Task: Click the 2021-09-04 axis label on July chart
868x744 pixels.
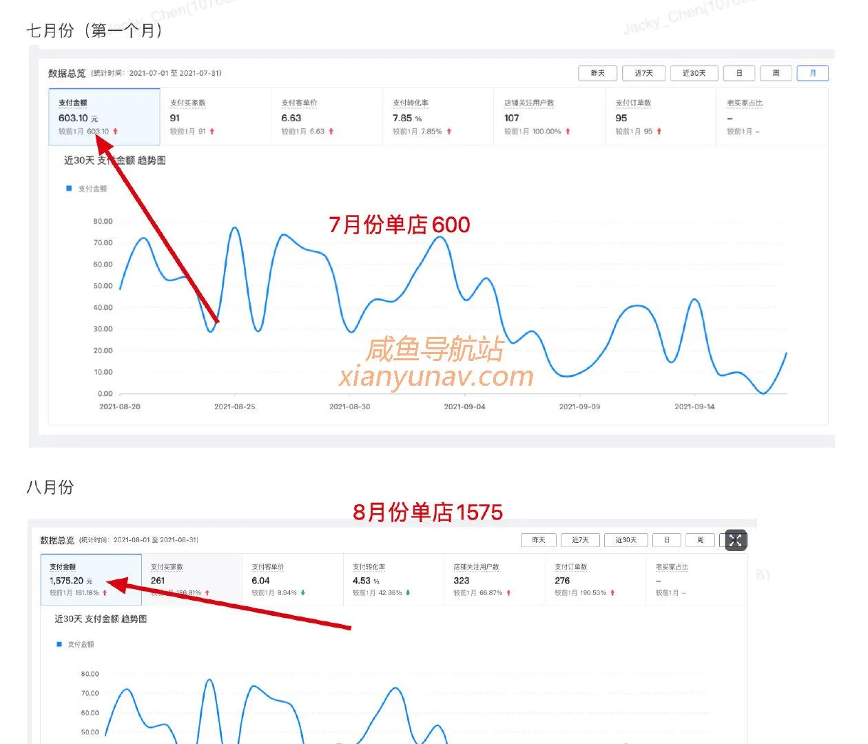Action: [x=464, y=406]
